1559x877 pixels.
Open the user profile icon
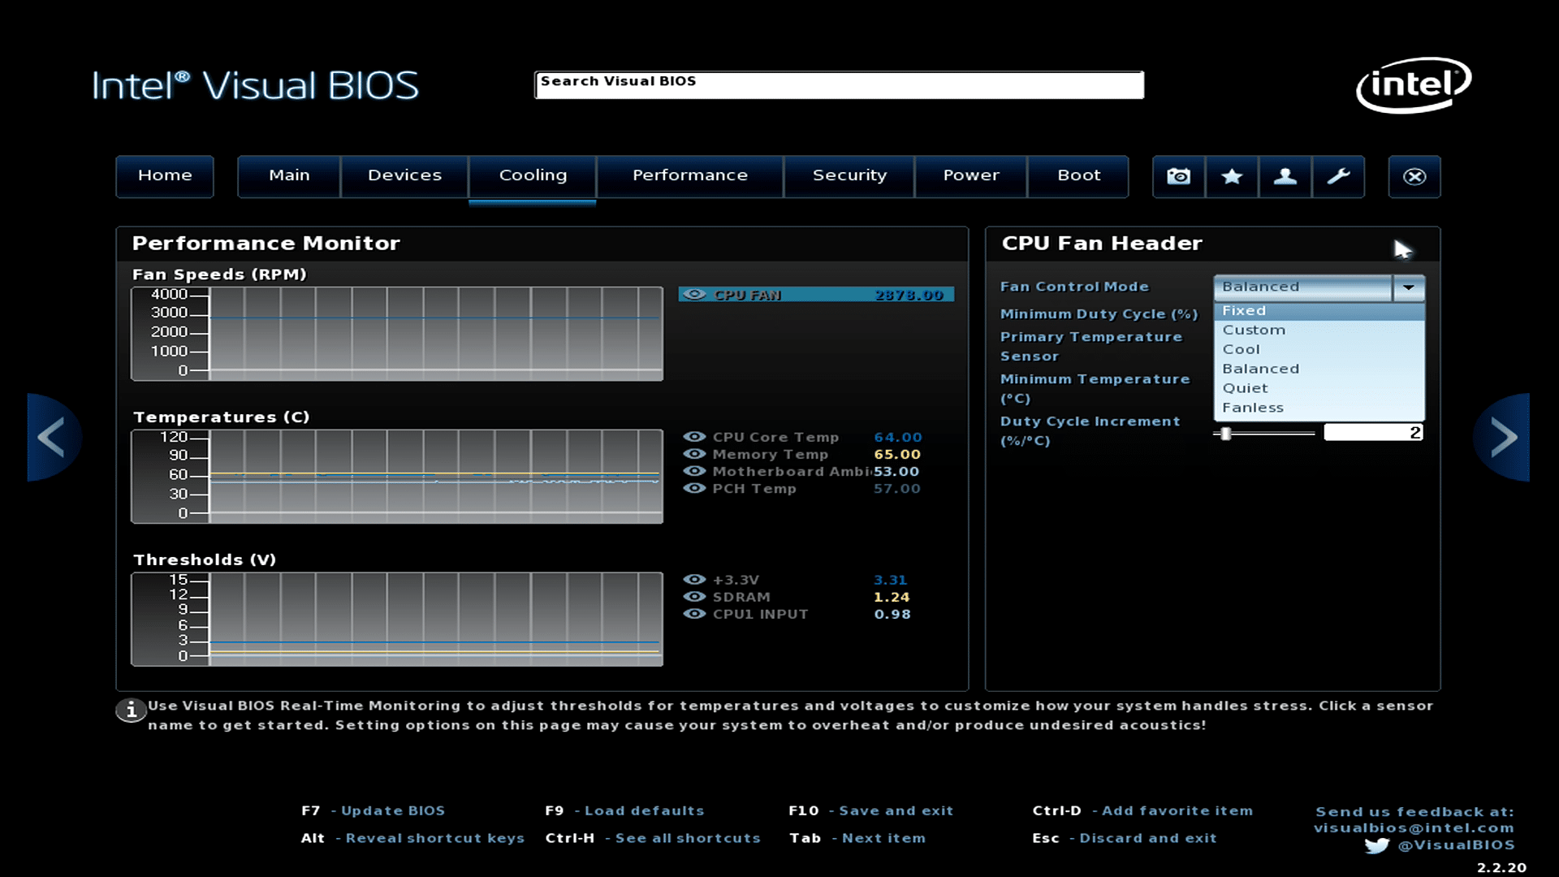1285,176
